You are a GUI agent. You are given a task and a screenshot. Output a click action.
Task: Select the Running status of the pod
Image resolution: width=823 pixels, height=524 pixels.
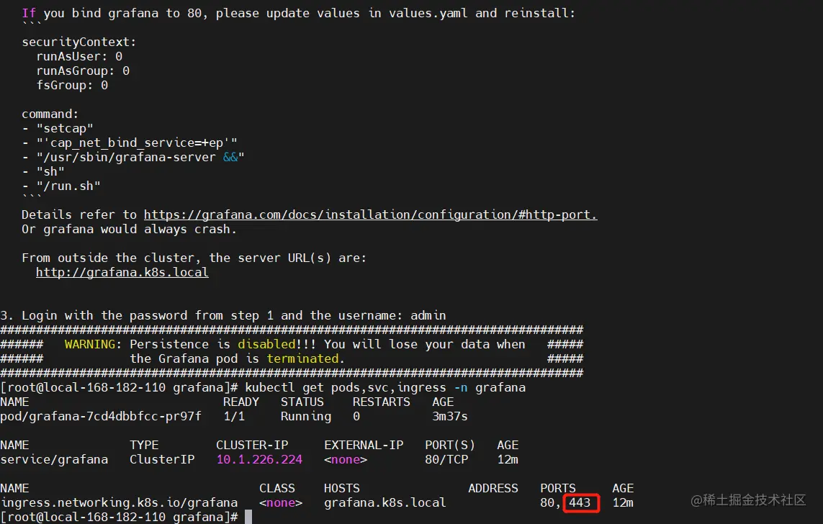pos(306,416)
